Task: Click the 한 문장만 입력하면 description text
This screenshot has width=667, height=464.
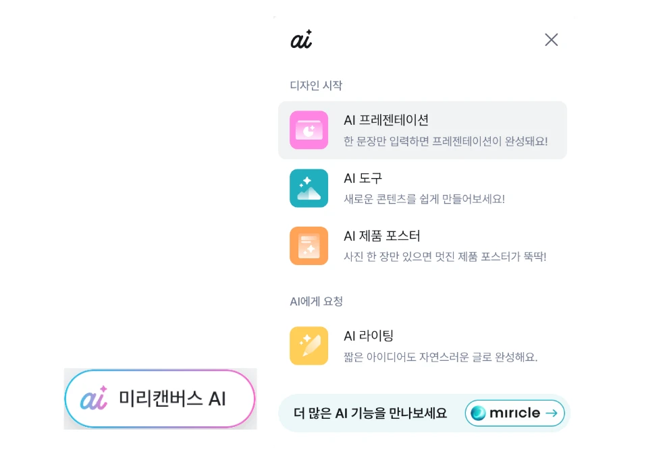Action: (x=446, y=142)
